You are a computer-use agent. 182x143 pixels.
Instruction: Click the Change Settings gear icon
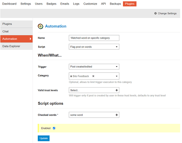point(155,13)
